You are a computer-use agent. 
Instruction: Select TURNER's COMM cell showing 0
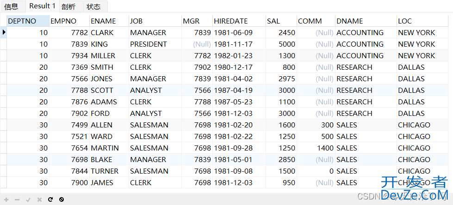(x=316, y=171)
